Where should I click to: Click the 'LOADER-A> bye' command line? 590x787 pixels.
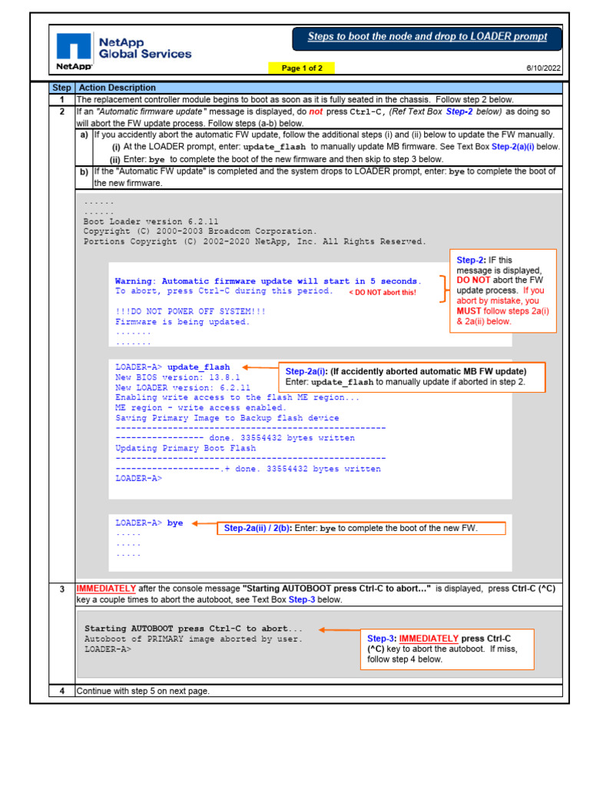149,523
